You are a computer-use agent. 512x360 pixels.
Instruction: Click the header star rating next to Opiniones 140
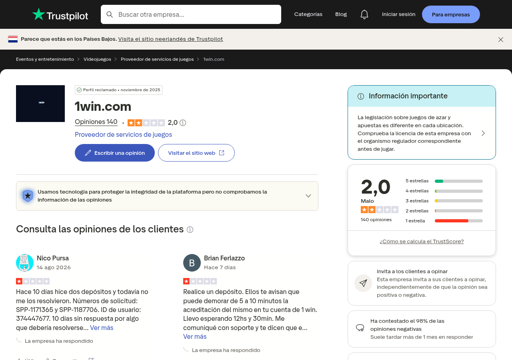[146, 123]
